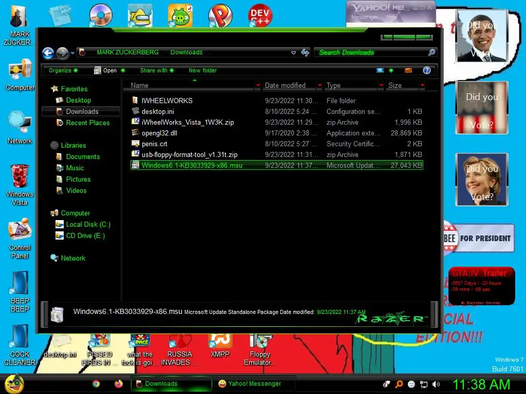
Task: Expand the Open button dropdown arrow
Action: click(123, 70)
